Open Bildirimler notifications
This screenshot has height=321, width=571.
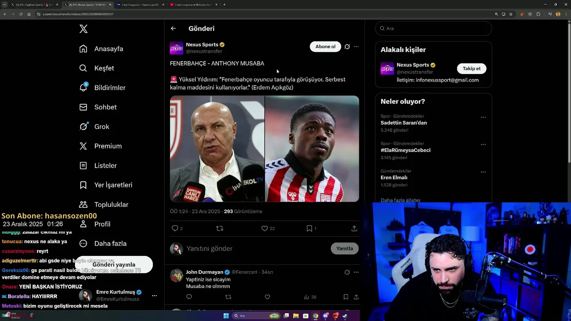coord(102,88)
